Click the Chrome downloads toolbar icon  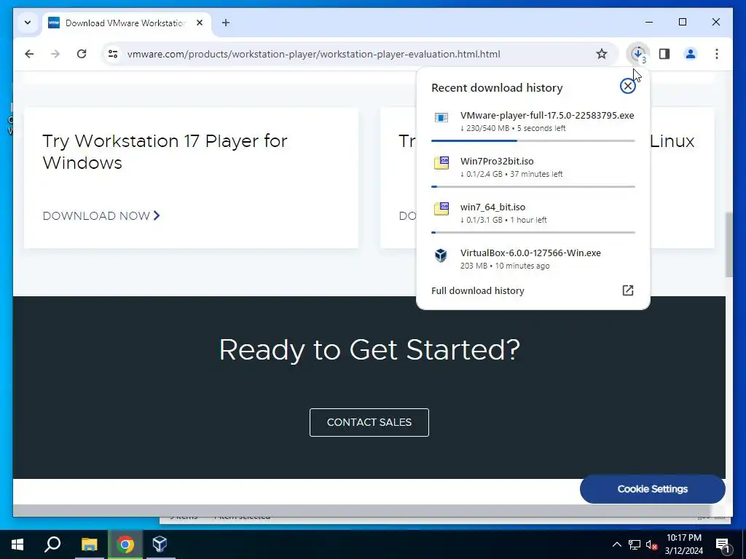638,54
